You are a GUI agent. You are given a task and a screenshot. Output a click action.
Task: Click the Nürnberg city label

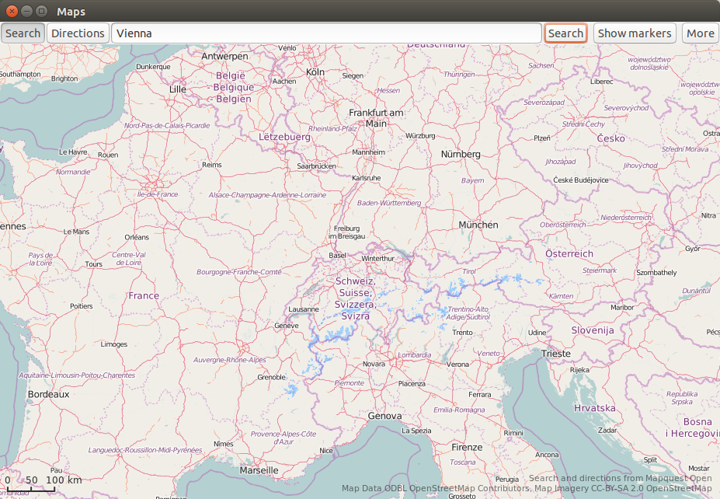(x=461, y=155)
